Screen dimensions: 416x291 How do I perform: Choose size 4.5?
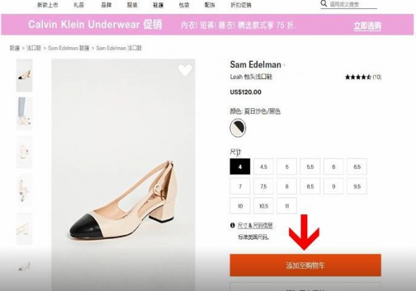coord(263,166)
